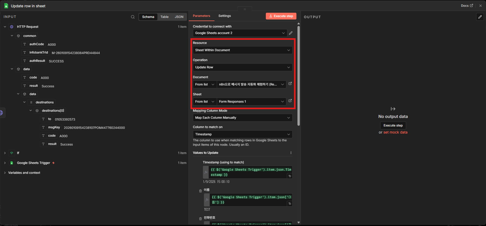Open the Settings tab
This screenshot has height=226, width=486.
tap(225, 16)
